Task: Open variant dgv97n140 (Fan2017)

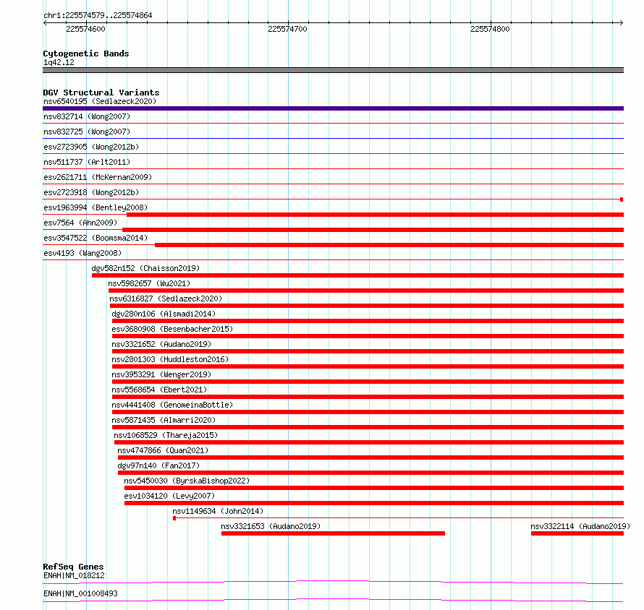Action: 158,465
